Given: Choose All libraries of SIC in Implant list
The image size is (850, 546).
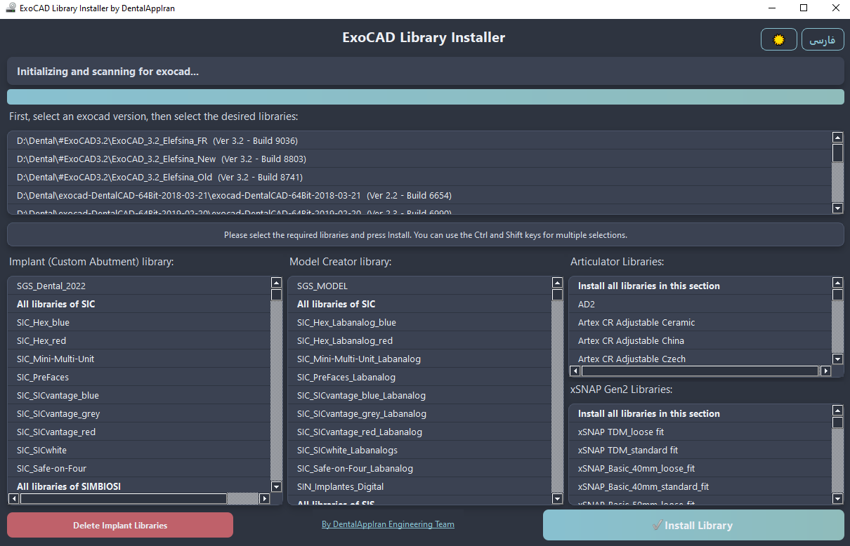Looking at the screenshot, I should [x=56, y=304].
